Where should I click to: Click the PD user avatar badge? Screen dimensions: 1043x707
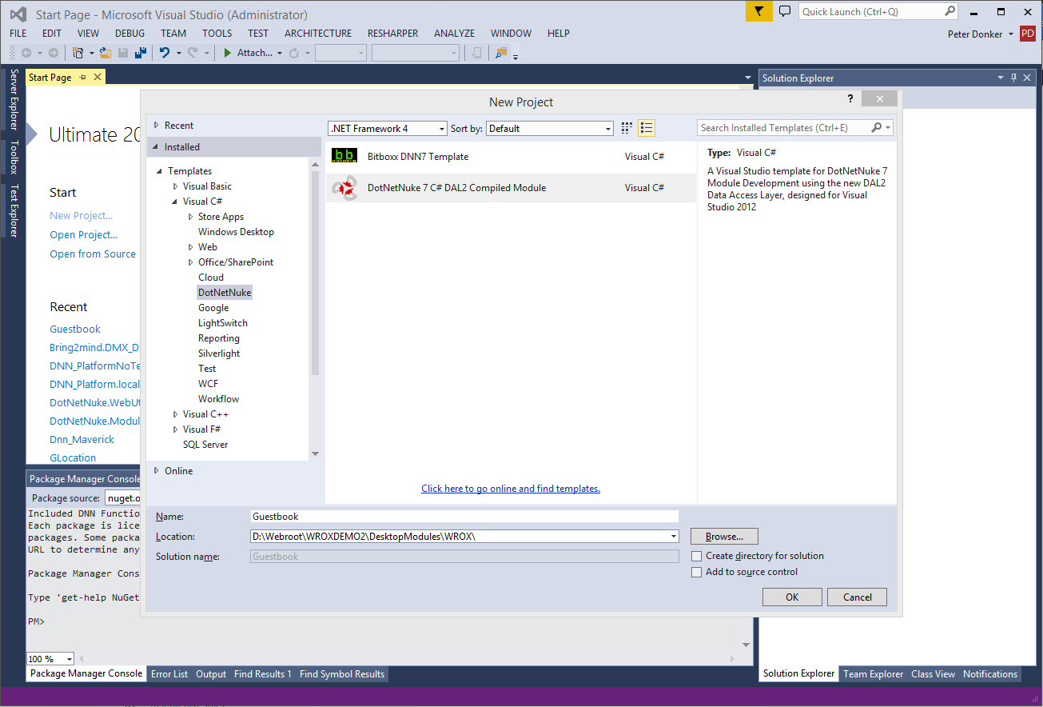[x=1028, y=34]
